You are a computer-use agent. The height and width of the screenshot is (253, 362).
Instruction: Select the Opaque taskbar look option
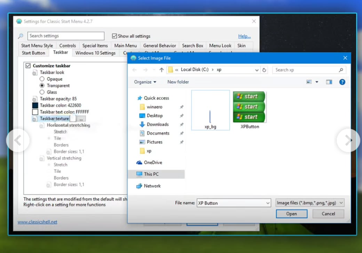tap(42, 79)
